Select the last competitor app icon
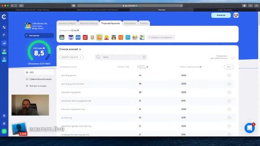This screenshot has height=146, width=260. (x=142, y=37)
